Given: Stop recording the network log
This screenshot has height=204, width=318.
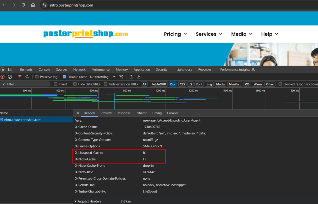Looking at the screenshot, I should click(2, 77).
